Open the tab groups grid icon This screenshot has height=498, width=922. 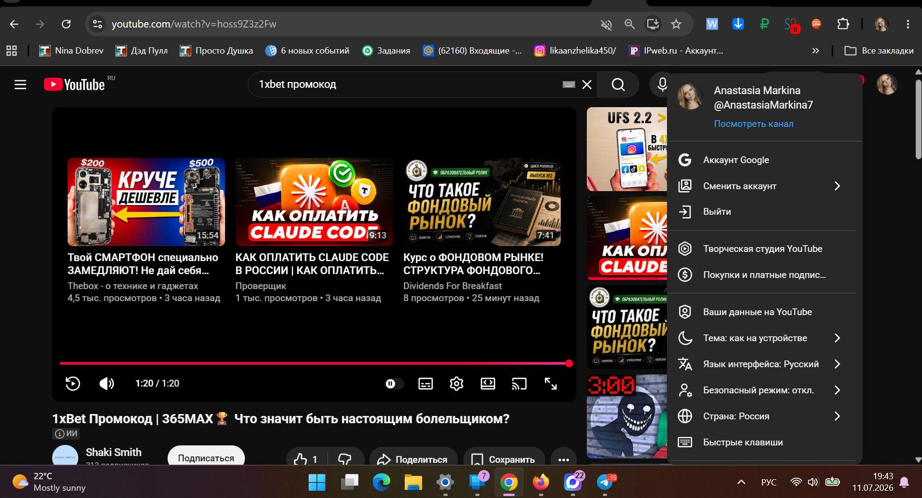pos(12,51)
